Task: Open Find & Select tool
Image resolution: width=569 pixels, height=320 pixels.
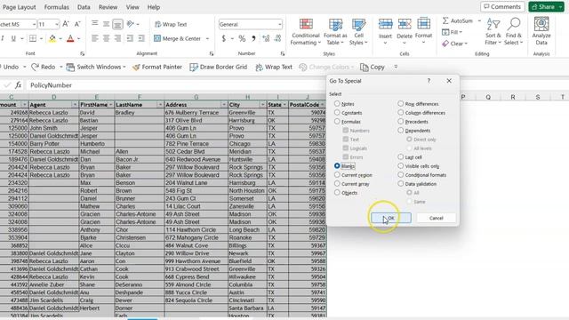Action: [x=513, y=32]
